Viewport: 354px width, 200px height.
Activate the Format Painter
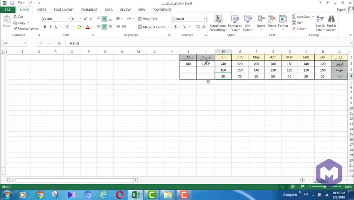(26, 29)
